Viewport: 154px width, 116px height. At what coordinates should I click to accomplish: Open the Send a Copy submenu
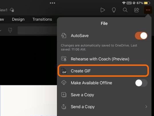[x=104, y=107]
